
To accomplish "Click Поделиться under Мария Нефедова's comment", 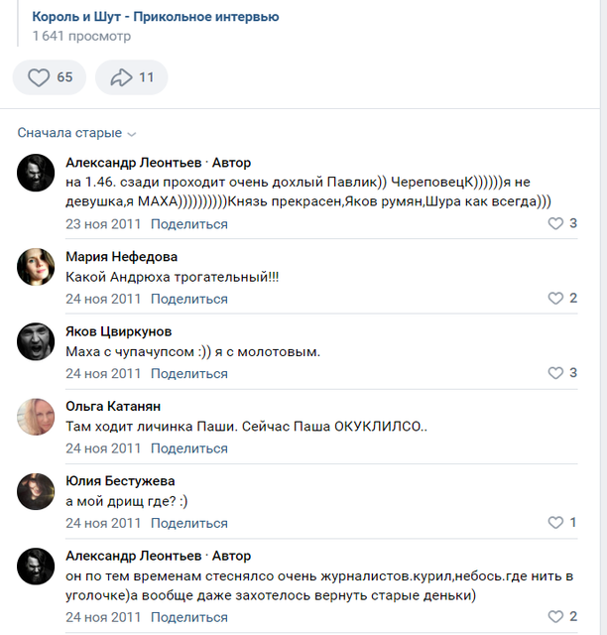I will [x=189, y=300].
